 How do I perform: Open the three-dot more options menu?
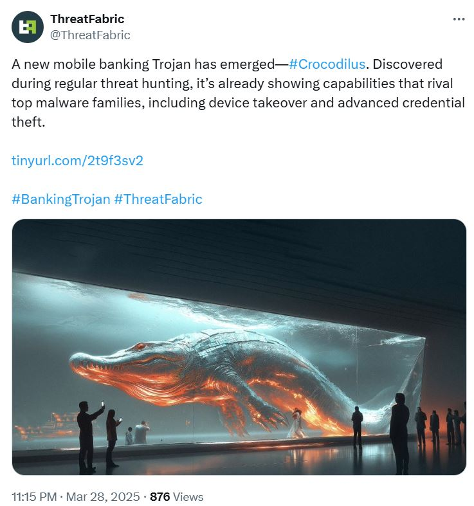pyautogui.click(x=459, y=19)
